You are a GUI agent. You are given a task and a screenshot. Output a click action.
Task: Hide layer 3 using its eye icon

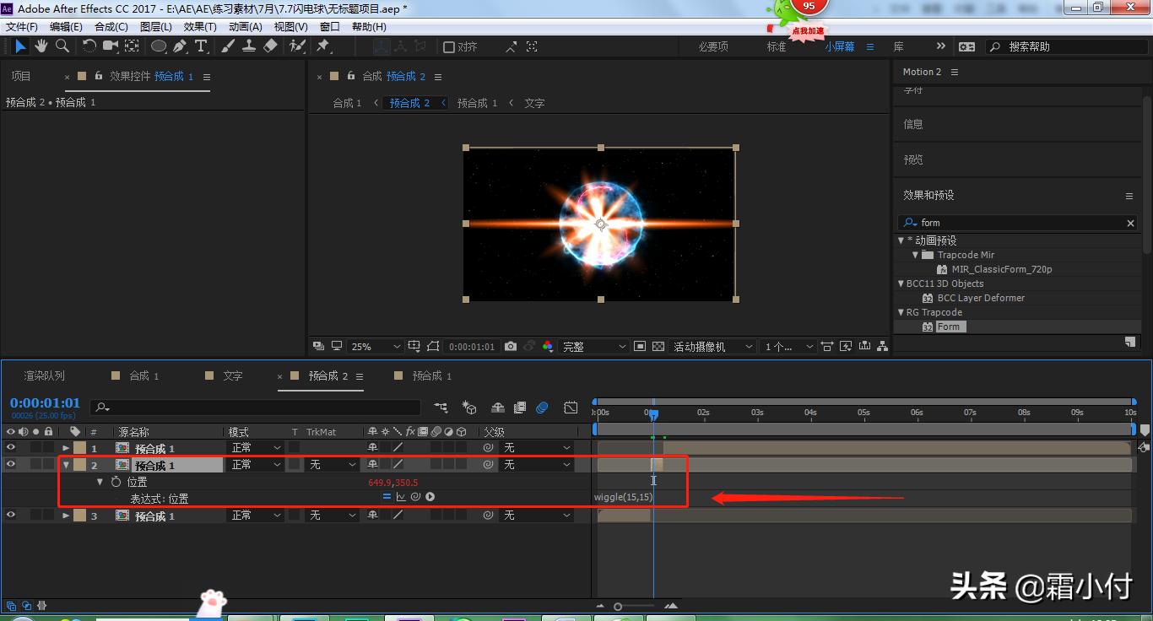[x=11, y=515]
